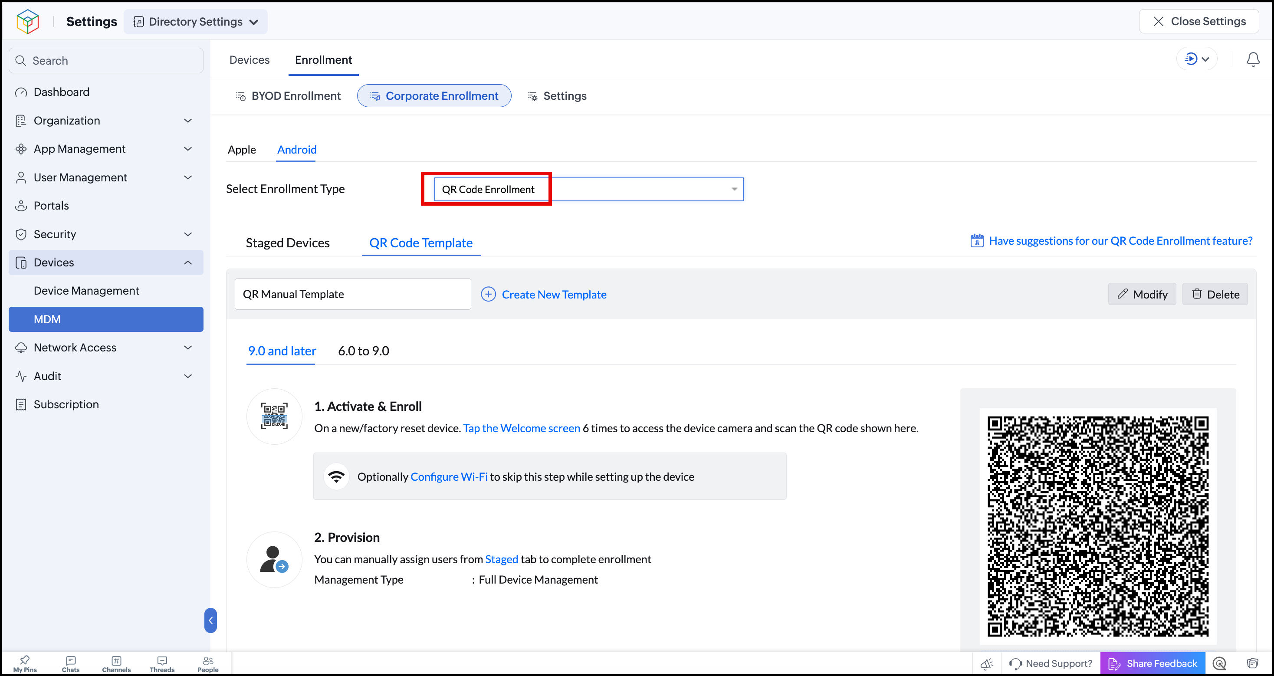Viewport: 1274px width, 676px height.
Task: Click the plus icon for Create New Template
Action: click(x=488, y=294)
